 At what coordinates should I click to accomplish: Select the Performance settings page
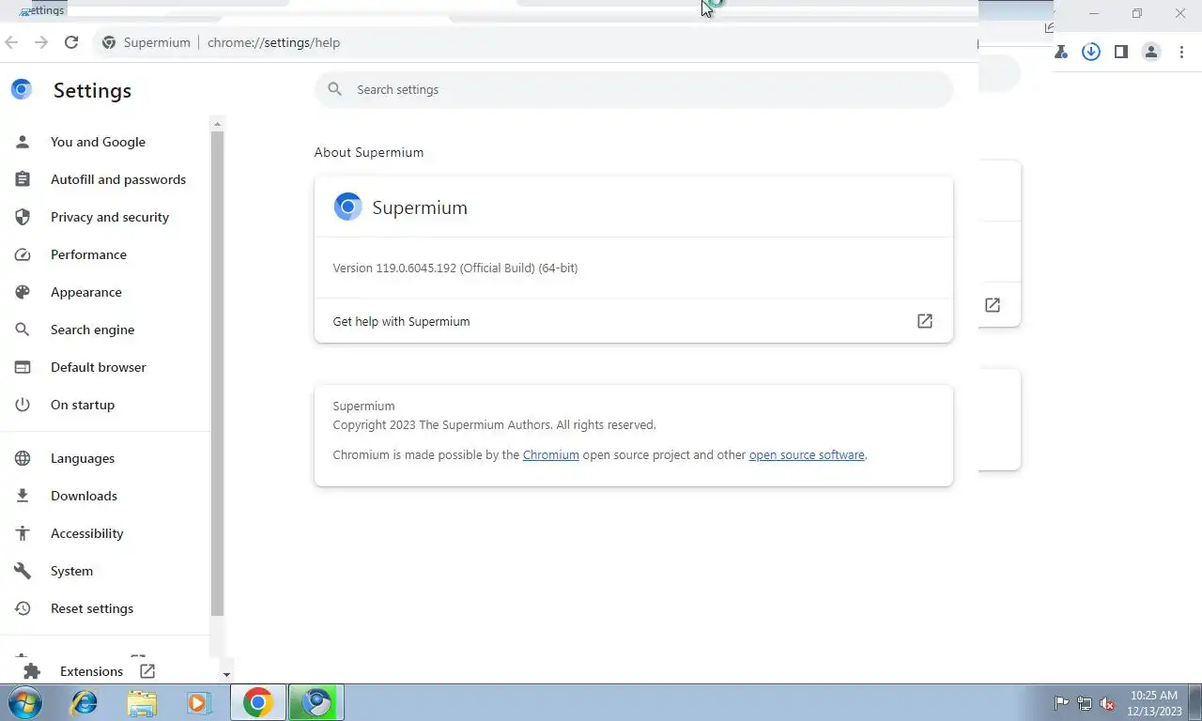[88, 254]
